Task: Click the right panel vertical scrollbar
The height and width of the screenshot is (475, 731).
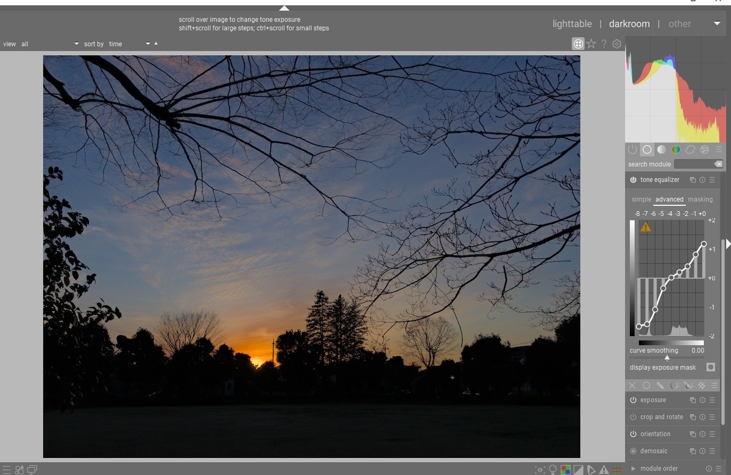Action: tap(723, 332)
